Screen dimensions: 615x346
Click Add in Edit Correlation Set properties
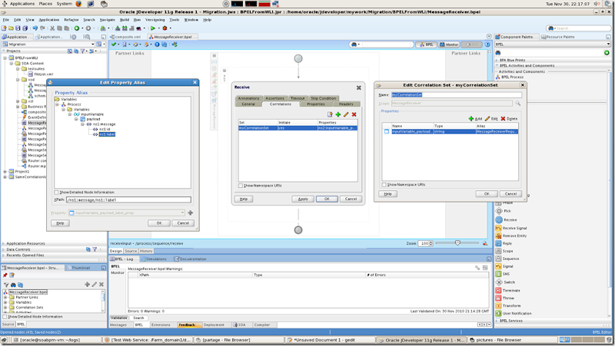pyautogui.click(x=475, y=119)
